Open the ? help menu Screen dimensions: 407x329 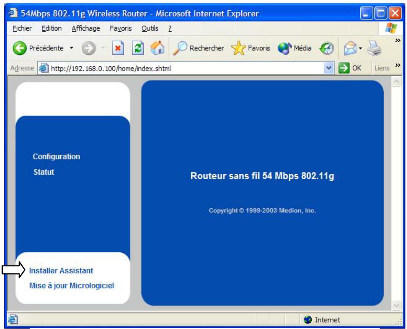pos(170,29)
